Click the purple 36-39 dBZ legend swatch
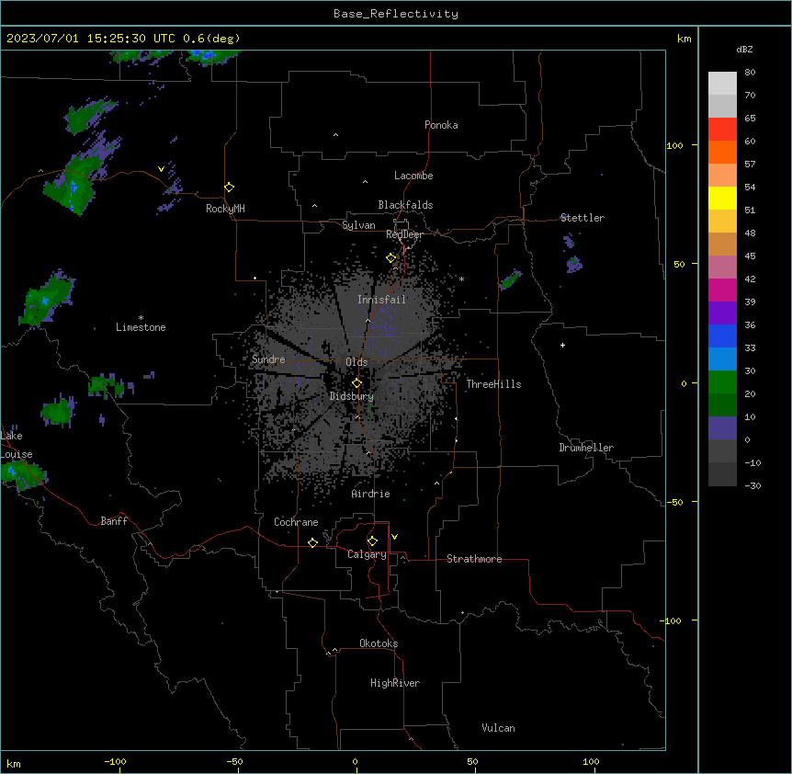The height and width of the screenshot is (774, 792). (x=722, y=313)
